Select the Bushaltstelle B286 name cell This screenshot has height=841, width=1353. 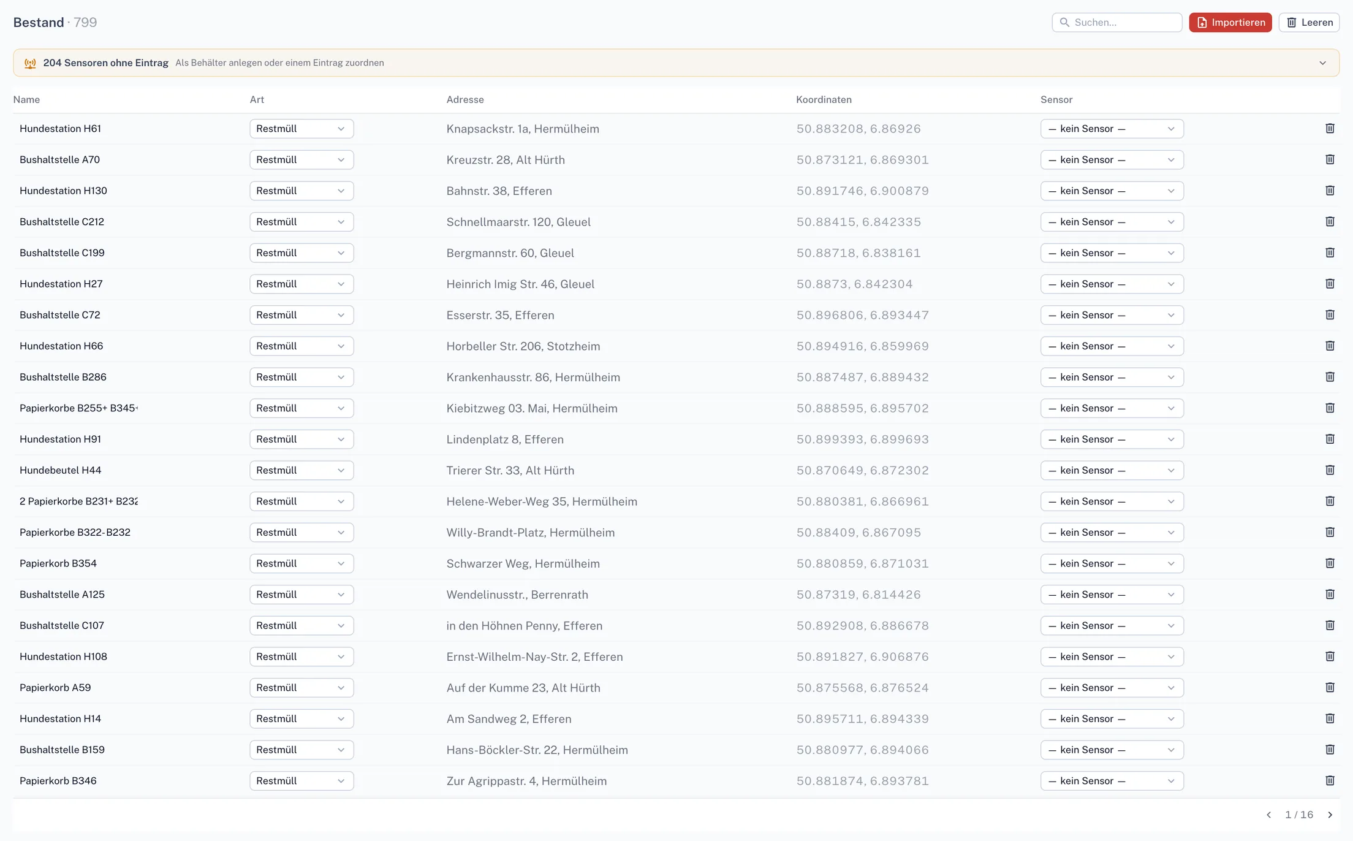(63, 377)
